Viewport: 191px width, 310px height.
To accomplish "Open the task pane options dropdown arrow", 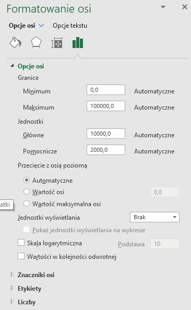I will tap(163, 7).
